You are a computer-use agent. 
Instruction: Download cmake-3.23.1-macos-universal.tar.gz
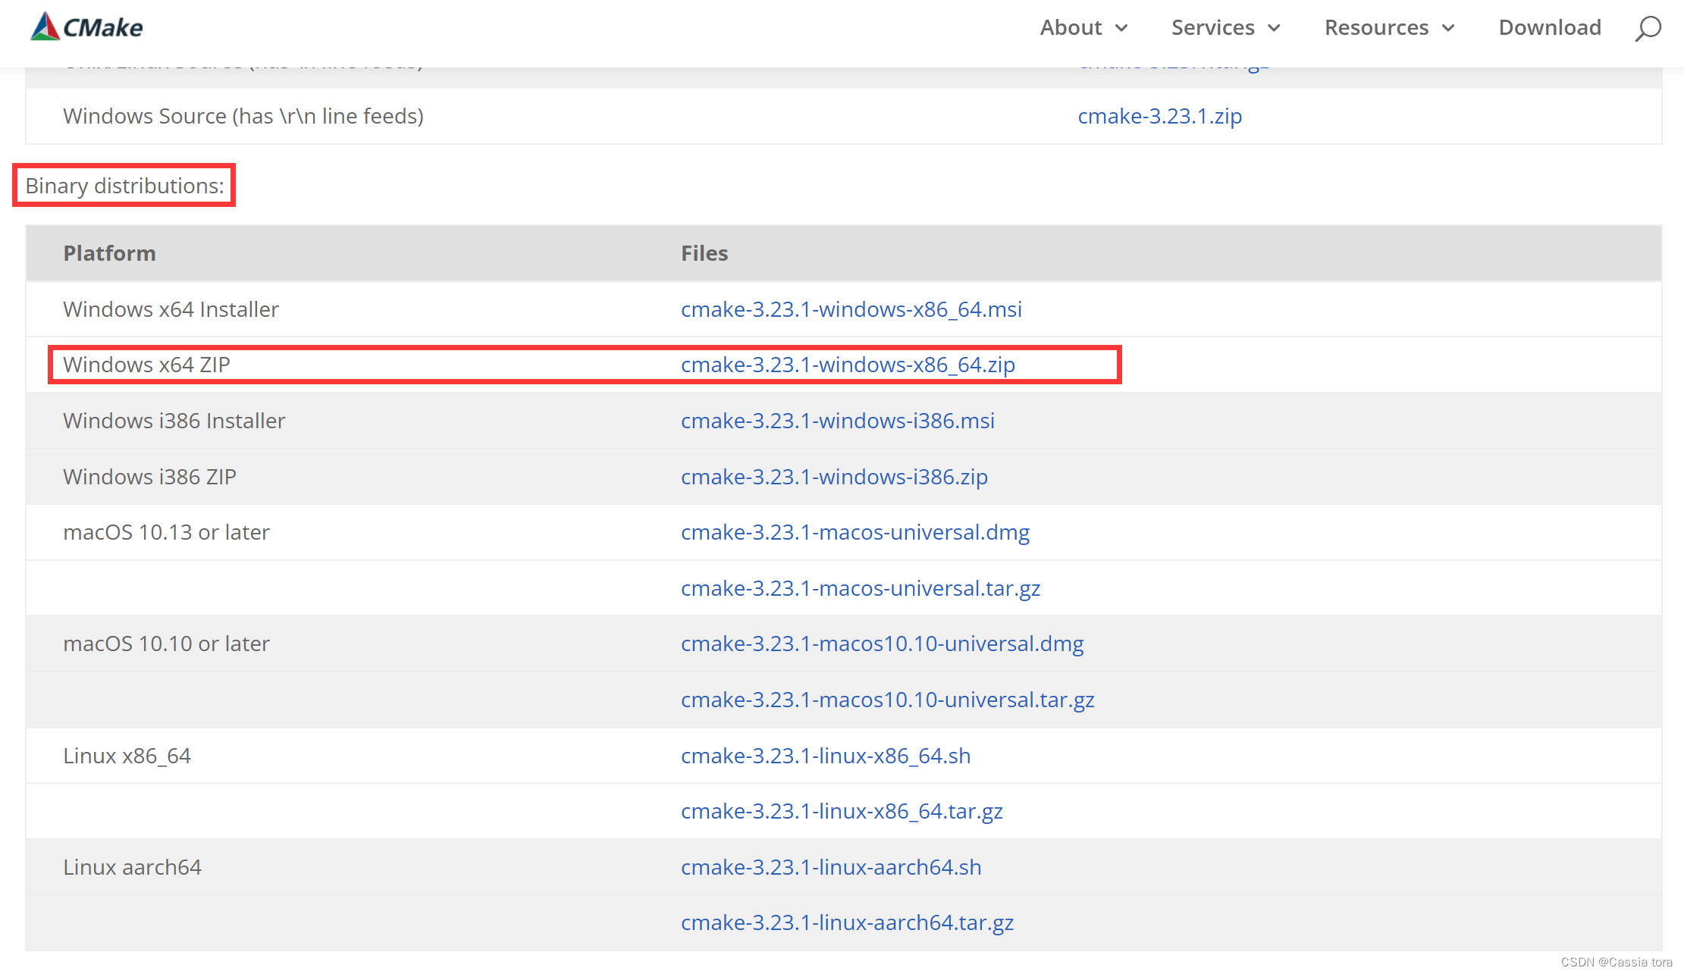860,588
